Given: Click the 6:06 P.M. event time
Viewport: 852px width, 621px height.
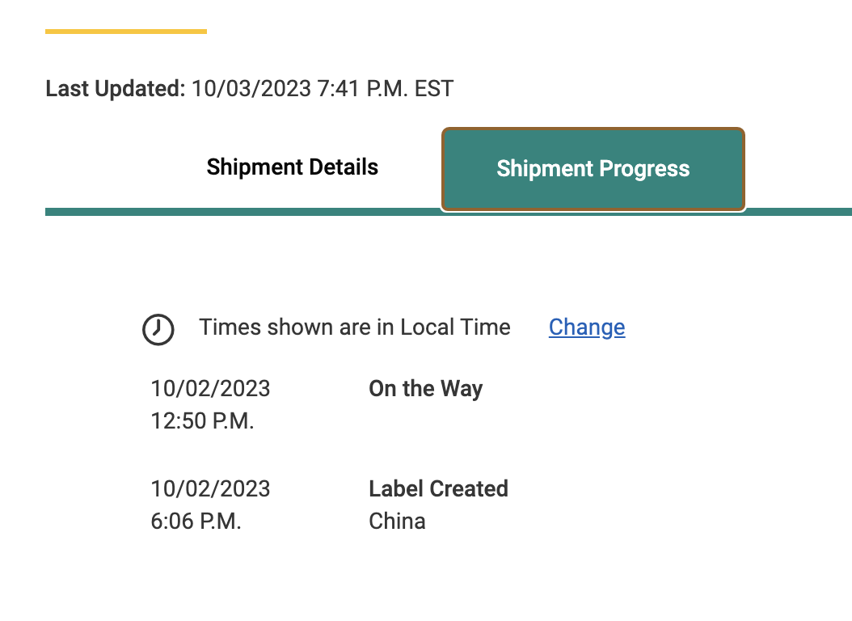Looking at the screenshot, I should point(196,521).
